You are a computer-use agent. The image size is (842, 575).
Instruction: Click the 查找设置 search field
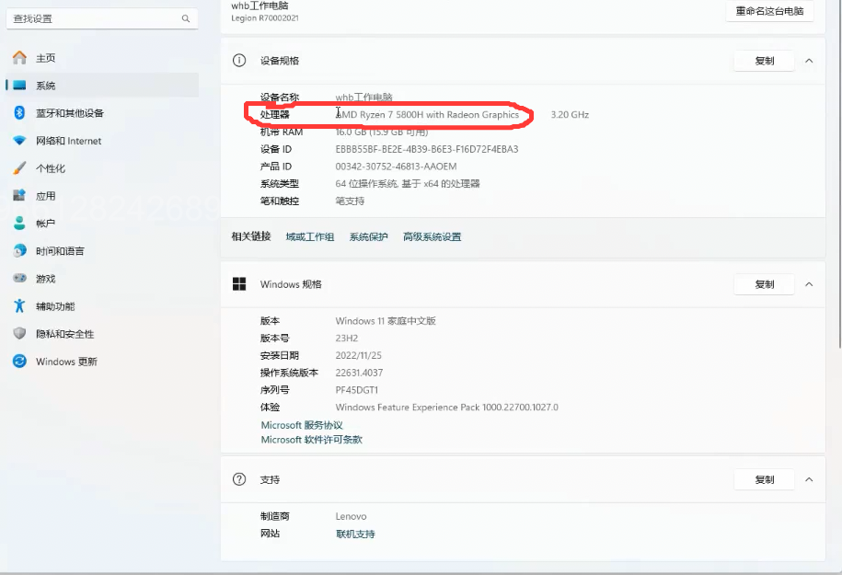point(102,18)
